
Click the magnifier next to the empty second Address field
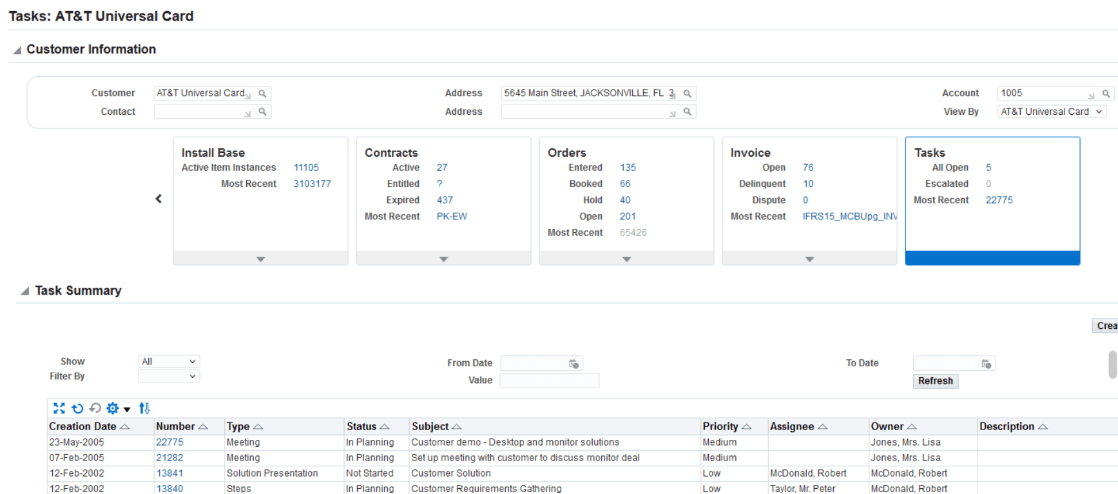click(x=688, y=112)
